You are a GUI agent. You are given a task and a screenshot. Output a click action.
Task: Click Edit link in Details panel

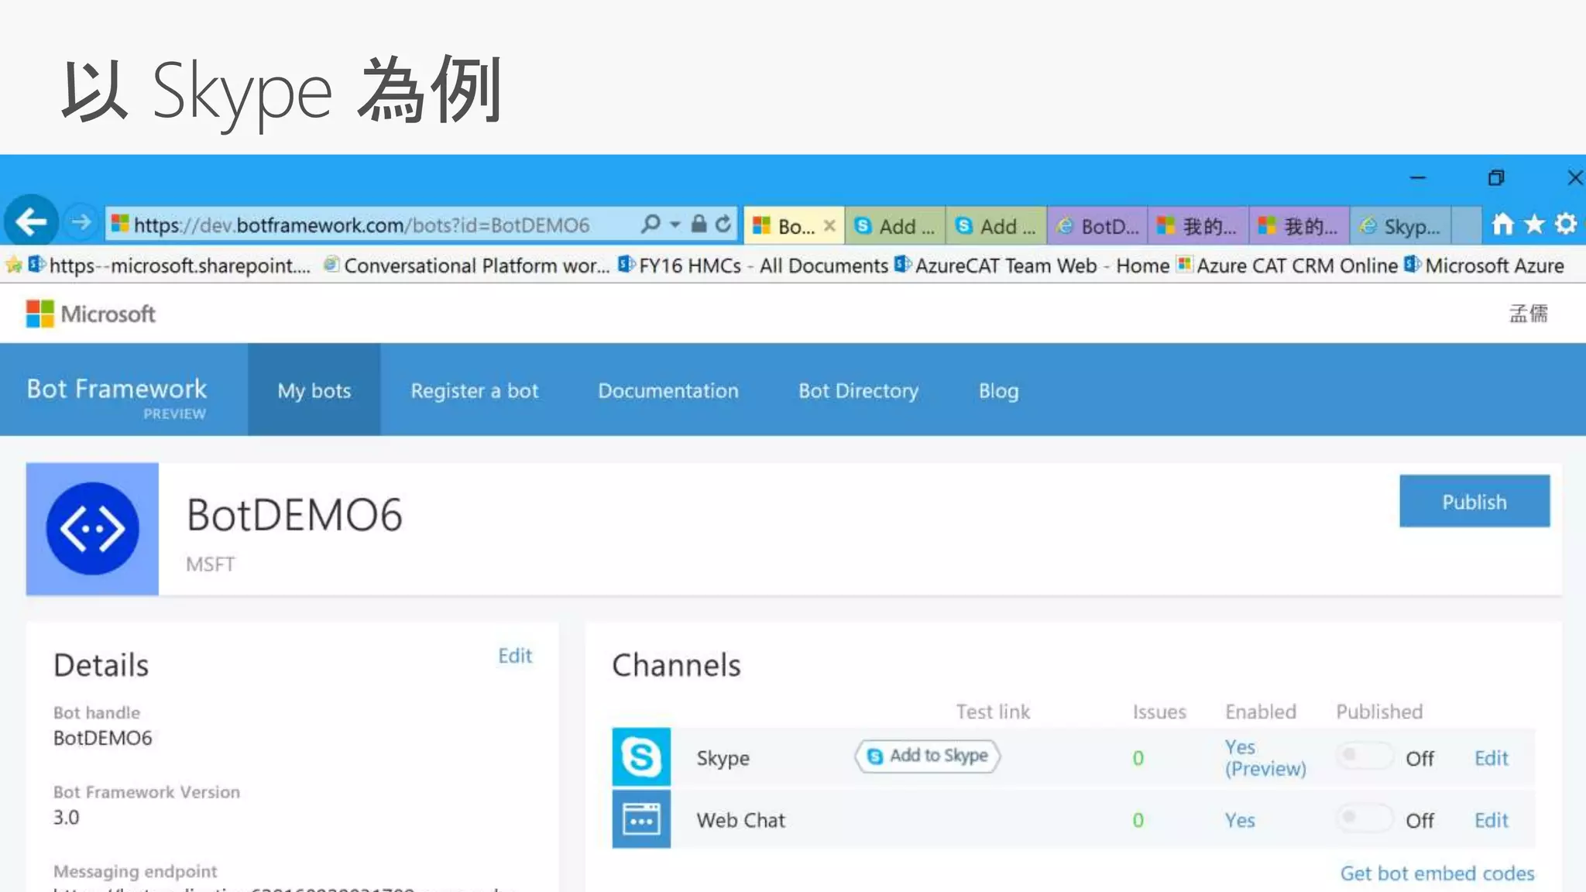(514, 656)
